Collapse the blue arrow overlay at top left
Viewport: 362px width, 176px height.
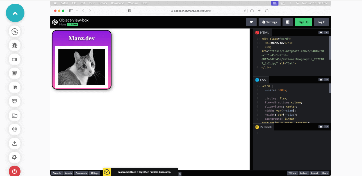pos(15,13)
